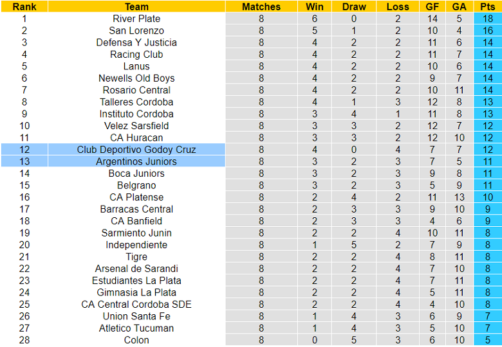The width and height of the screenshot is (502, 347).
Task: Select the GA column header
Action: 460,6
